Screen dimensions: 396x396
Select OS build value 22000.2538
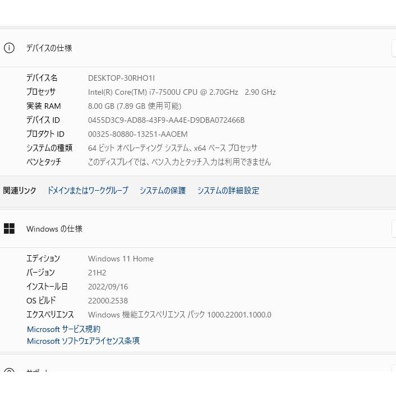click(x=108, y=301)
